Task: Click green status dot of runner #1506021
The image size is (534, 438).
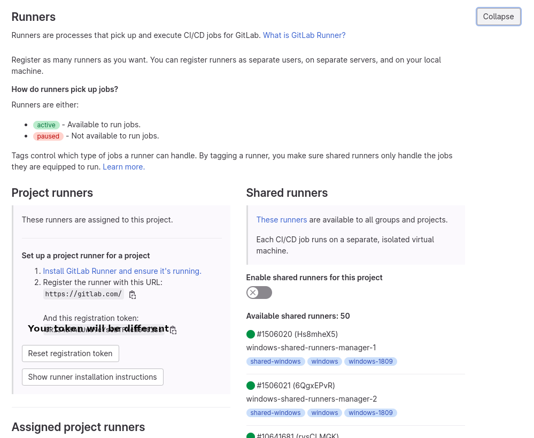Action: [251, 386]
